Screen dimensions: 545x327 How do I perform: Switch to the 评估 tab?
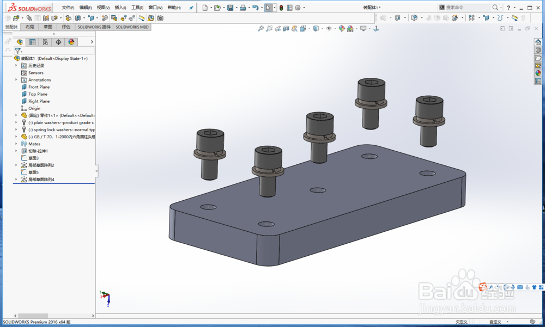tap(66, 27)
